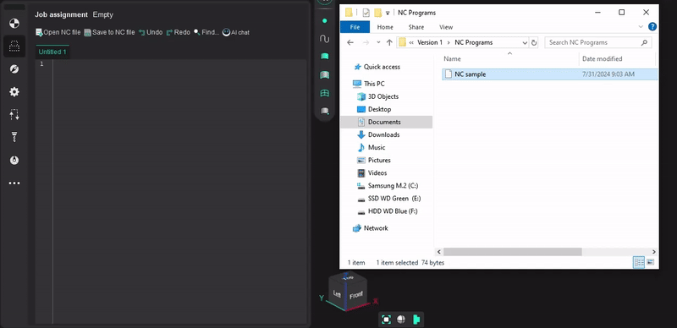Image resolution: width=677 pixels, height=328 pixels.
Task: Select the open book-shaped view icon
Action: 325,75
